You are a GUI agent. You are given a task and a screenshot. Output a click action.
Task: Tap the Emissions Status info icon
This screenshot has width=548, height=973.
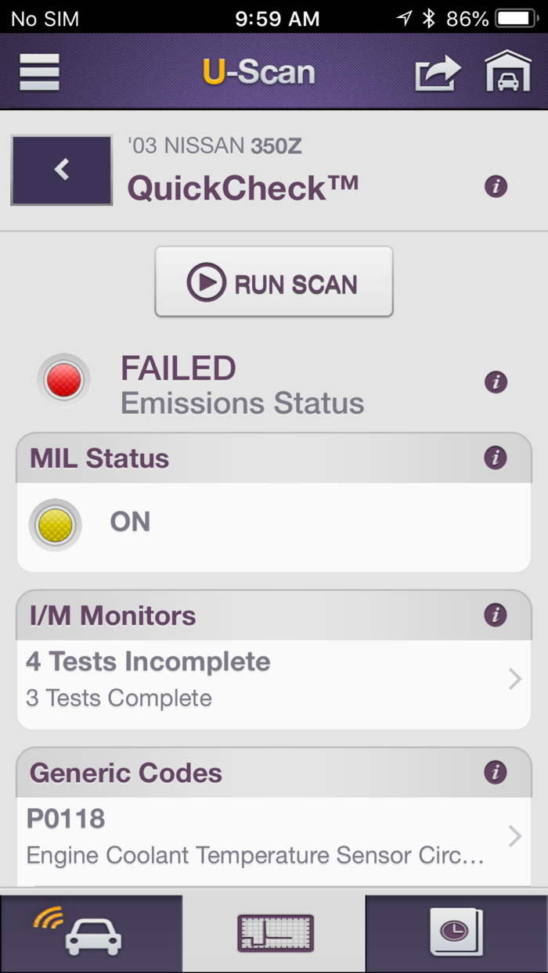point(496,382)
